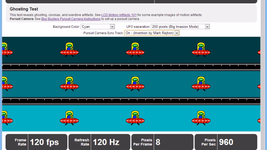The height and width of the screenshot is (150, 267).
Task: Click the Pixels Per Frame value 8
Action: [x=158, y=142]
